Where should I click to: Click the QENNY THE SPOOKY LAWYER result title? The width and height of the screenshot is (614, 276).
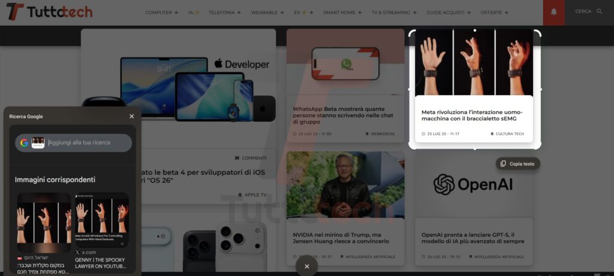[100, 263]
